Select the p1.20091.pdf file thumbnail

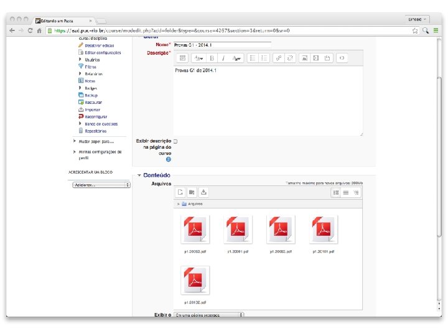(238, 230)
